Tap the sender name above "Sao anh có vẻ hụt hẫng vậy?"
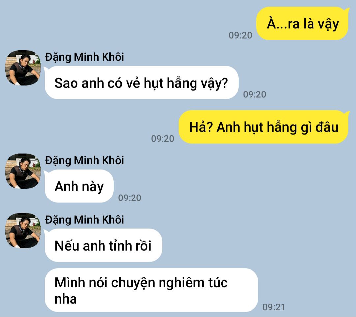 [84, 57]
